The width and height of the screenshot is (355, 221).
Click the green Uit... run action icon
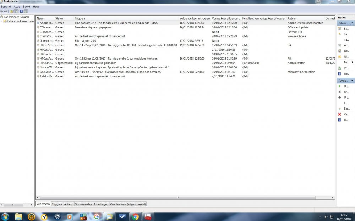tap(340, 86)
